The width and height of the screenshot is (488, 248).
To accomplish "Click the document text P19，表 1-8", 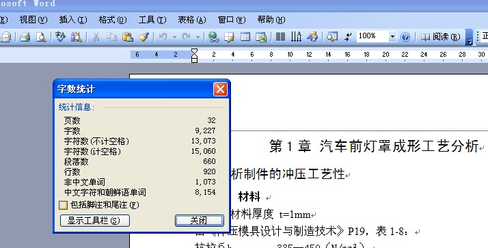I will (377, 231).
